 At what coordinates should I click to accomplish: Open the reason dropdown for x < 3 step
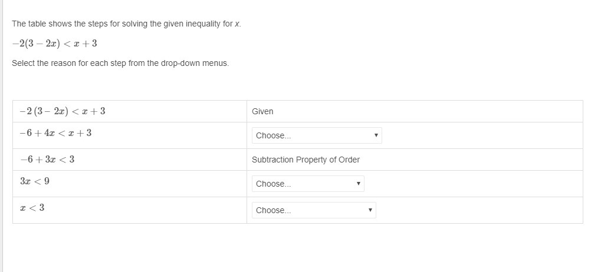point(313,210)
